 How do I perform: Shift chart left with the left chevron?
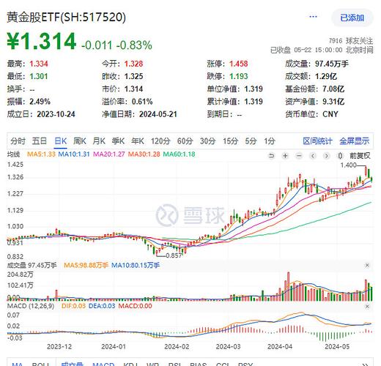pos(313,155)
